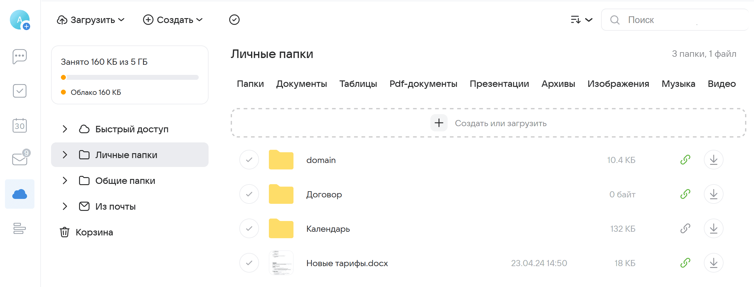The image size is (754, 287).
Task: Copy the share link for Договор folder
Action: click(x=685, y=194)
